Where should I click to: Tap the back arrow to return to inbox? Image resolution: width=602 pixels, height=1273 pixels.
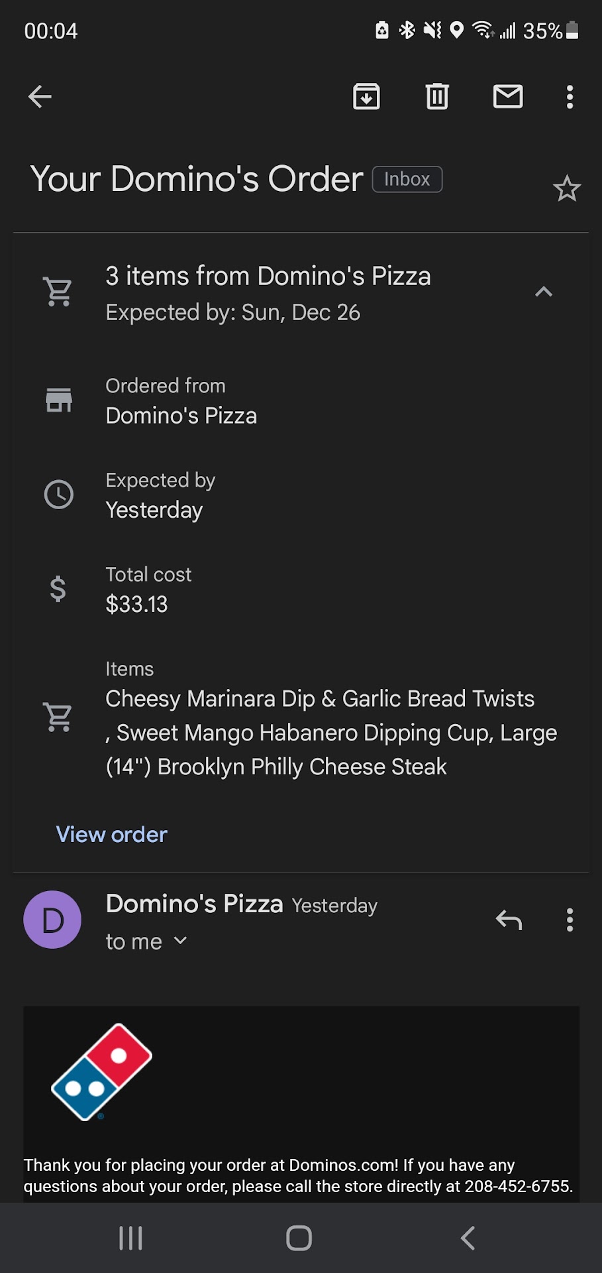pos(40,97)
